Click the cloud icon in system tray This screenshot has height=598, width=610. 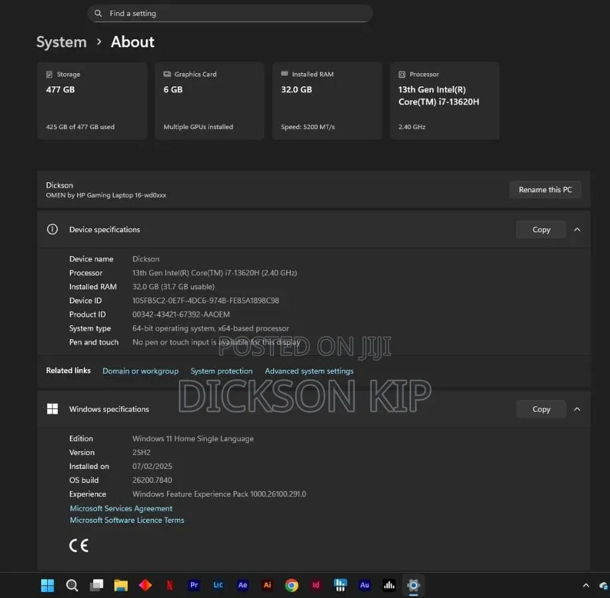click(x=603, y=585)
